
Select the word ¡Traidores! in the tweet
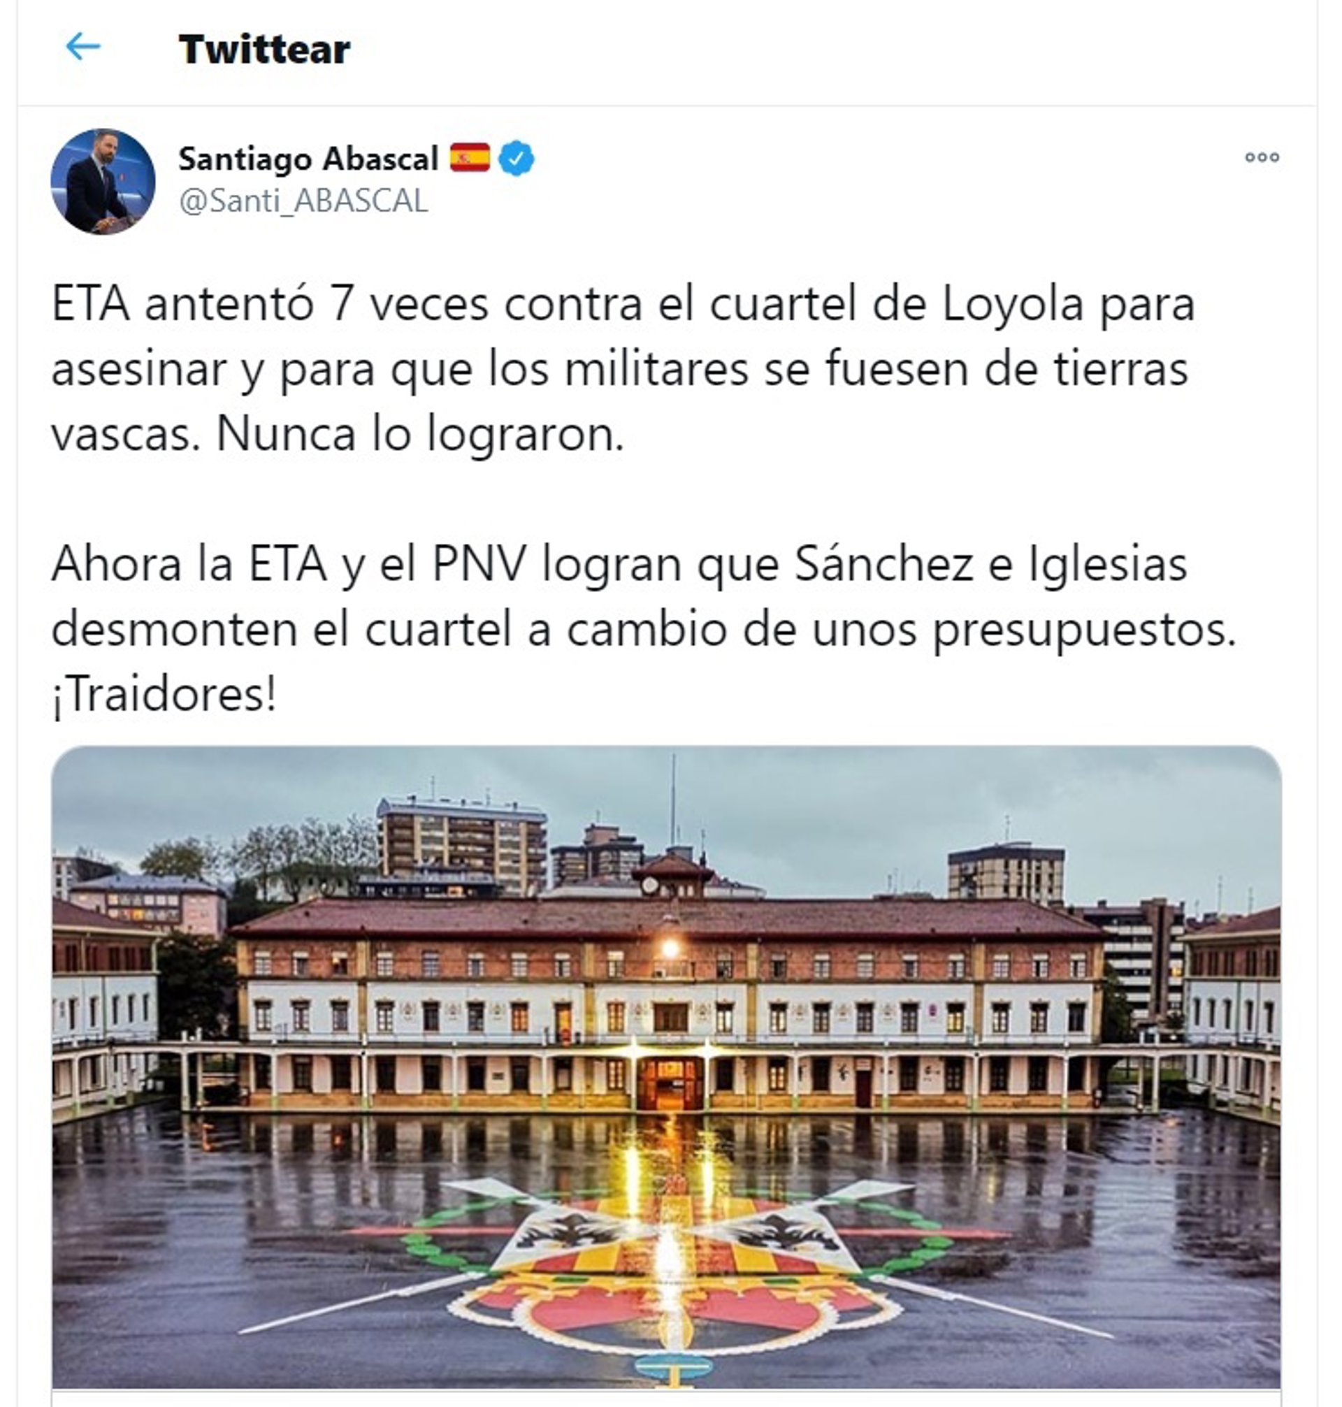pos(164,695)
